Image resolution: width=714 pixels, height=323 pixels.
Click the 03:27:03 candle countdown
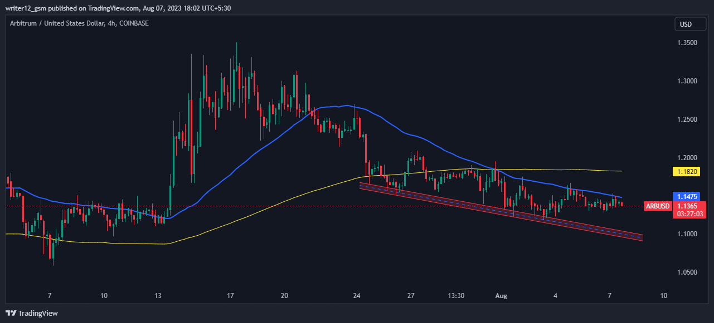tap(690, 213)
